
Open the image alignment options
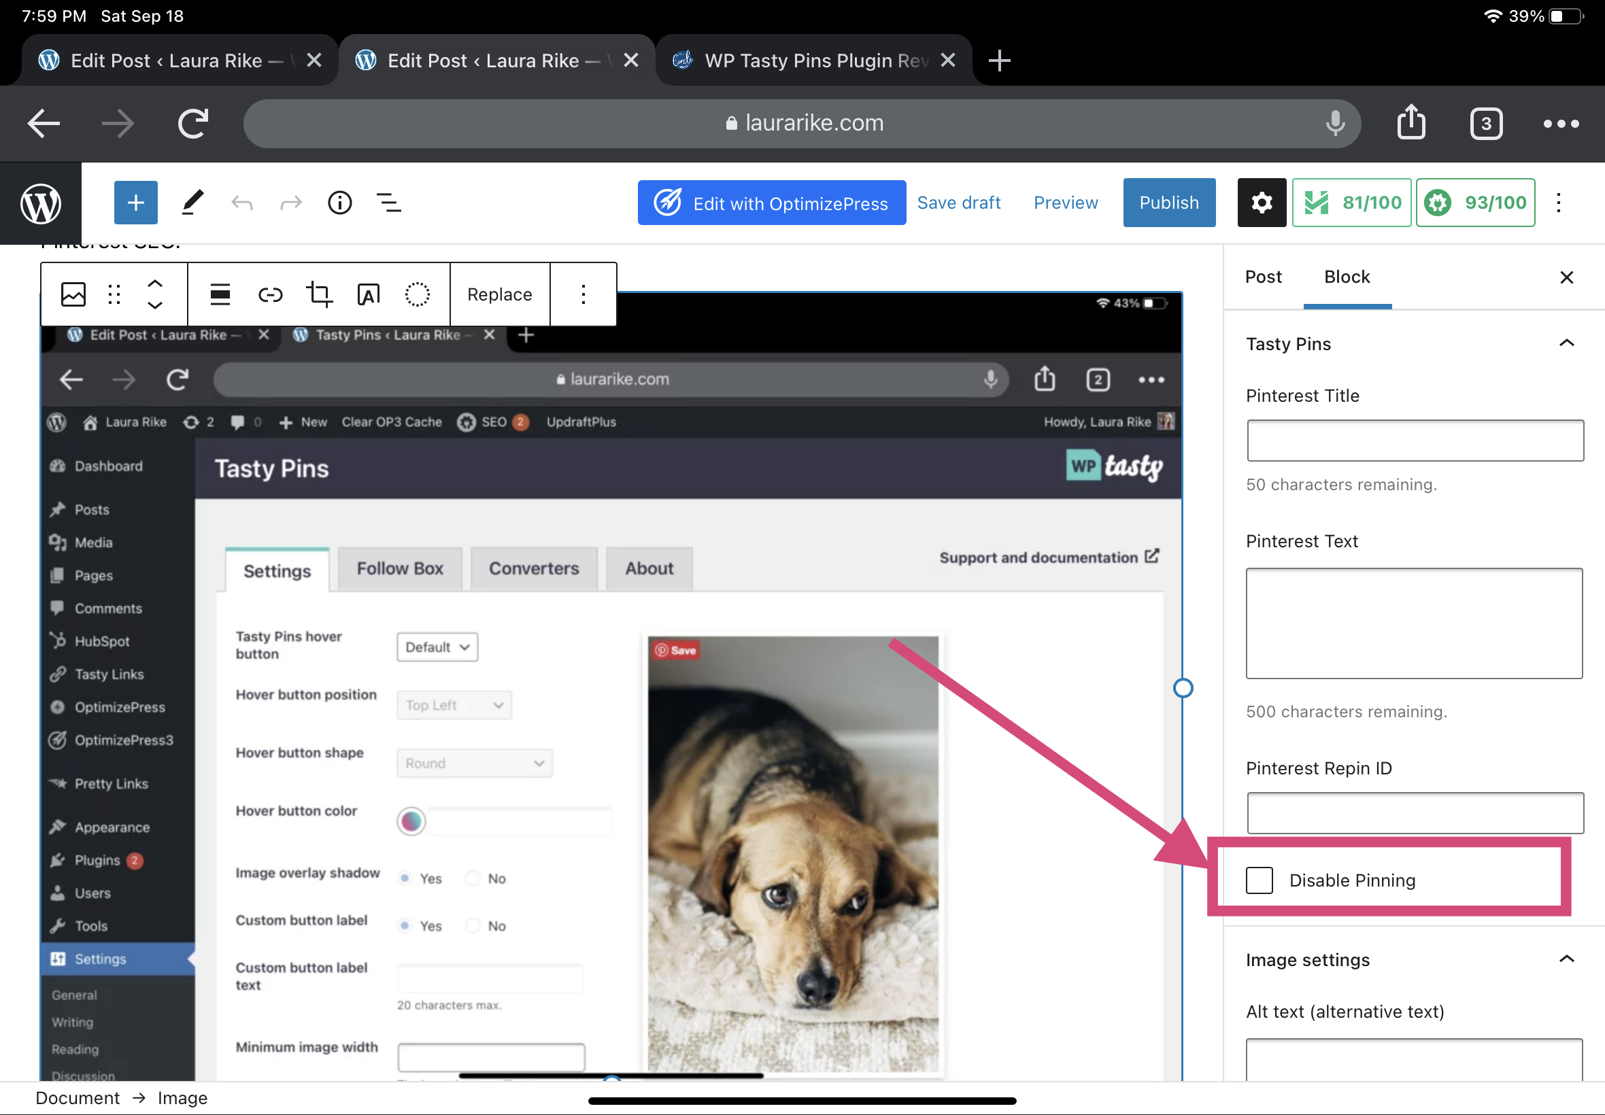220,294
